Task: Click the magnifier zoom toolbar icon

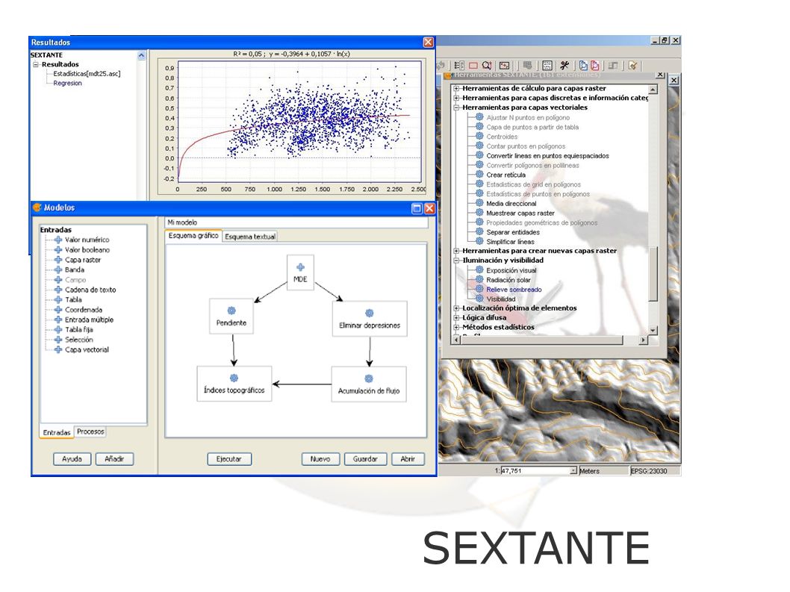Action: click(x=487, y=66)
